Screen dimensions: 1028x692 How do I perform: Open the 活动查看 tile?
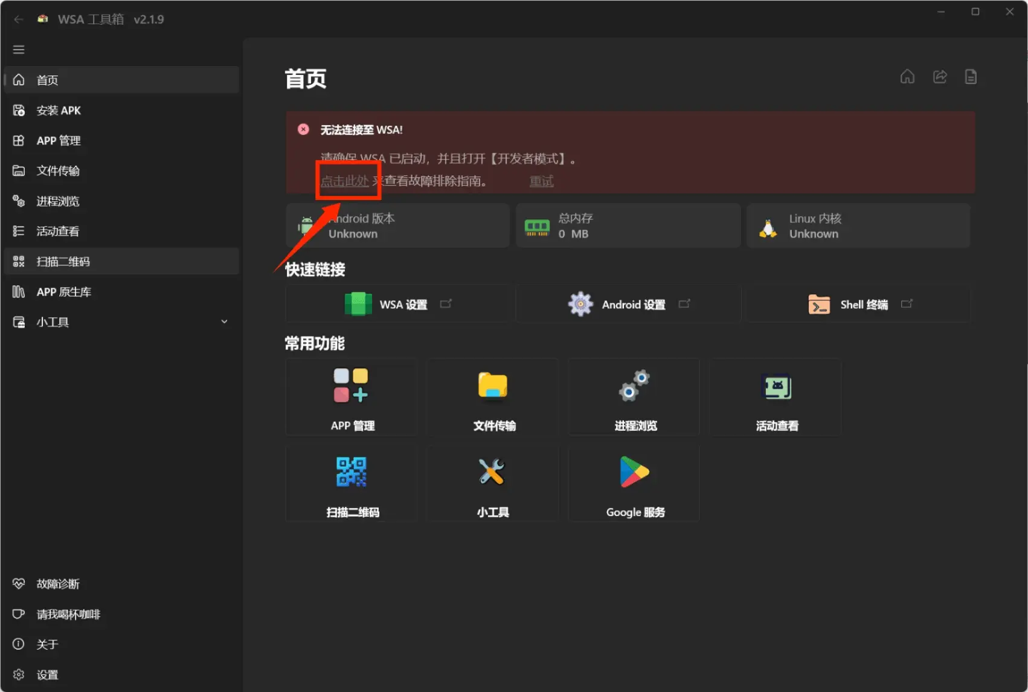(x=776, y=397)
